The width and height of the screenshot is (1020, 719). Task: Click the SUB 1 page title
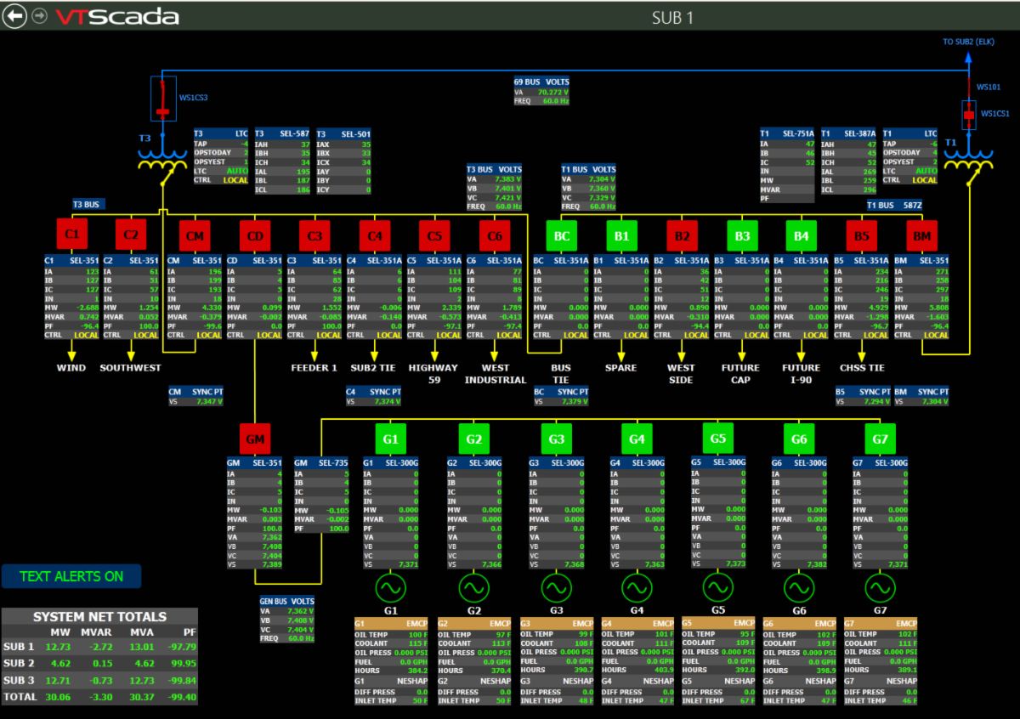point(672,17)
